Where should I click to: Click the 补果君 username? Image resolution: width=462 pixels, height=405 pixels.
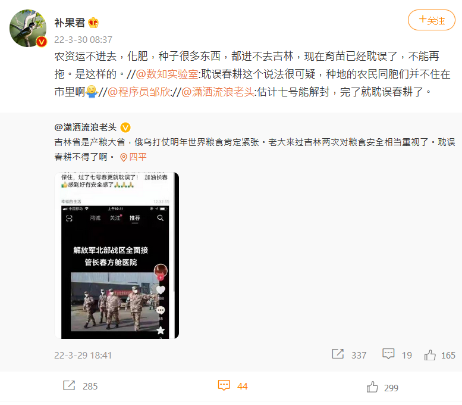[x=70, y=23]
